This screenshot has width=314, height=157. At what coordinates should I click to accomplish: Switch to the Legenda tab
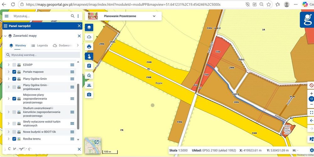tap(40, 46)
